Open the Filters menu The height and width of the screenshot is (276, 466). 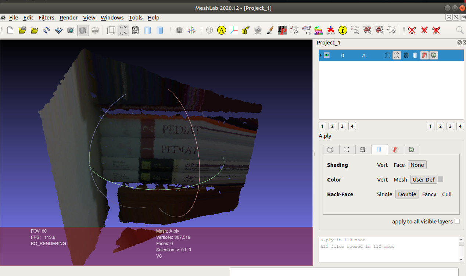point(46,17)
